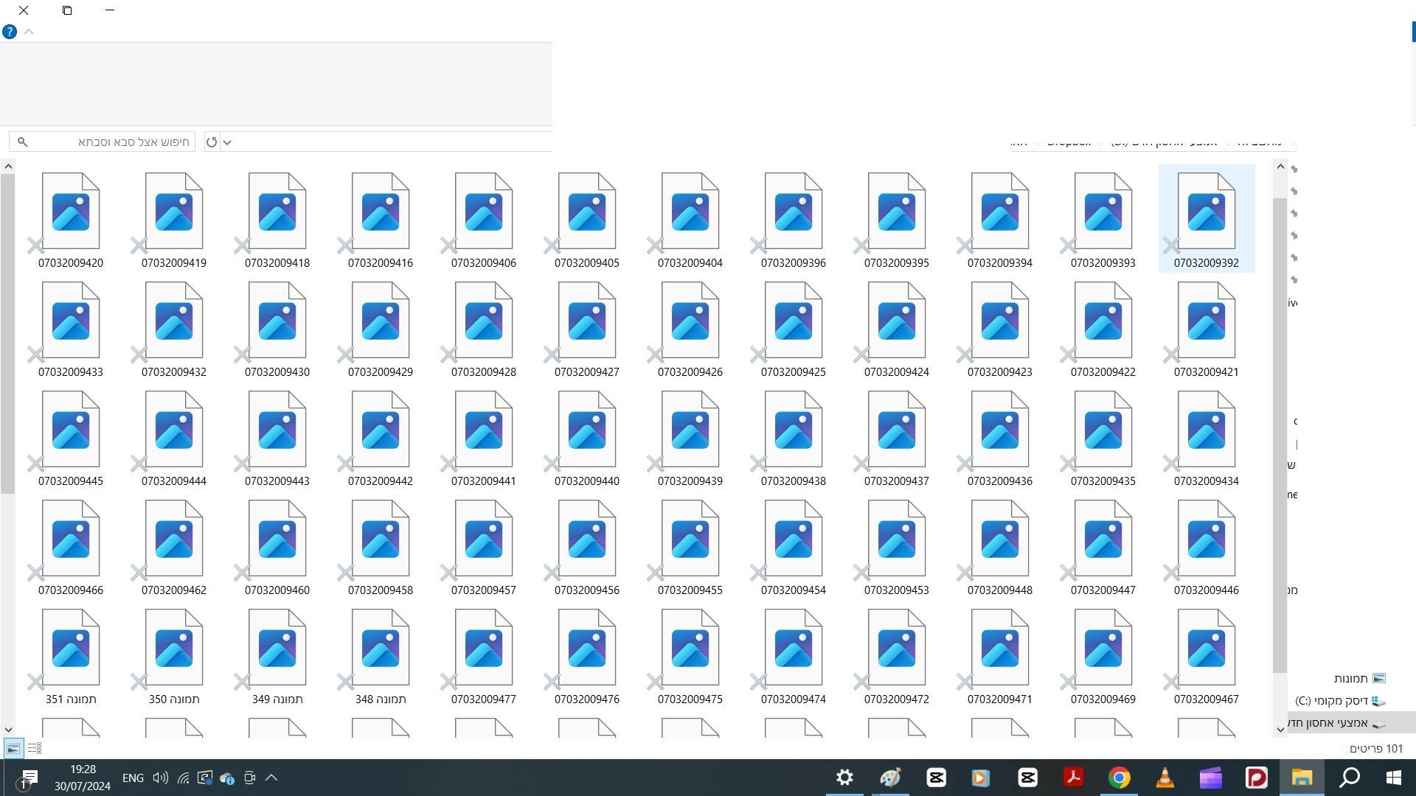Click the file name 07032009472
Screen dimensions: 1416x796
(x=897, y=699)
